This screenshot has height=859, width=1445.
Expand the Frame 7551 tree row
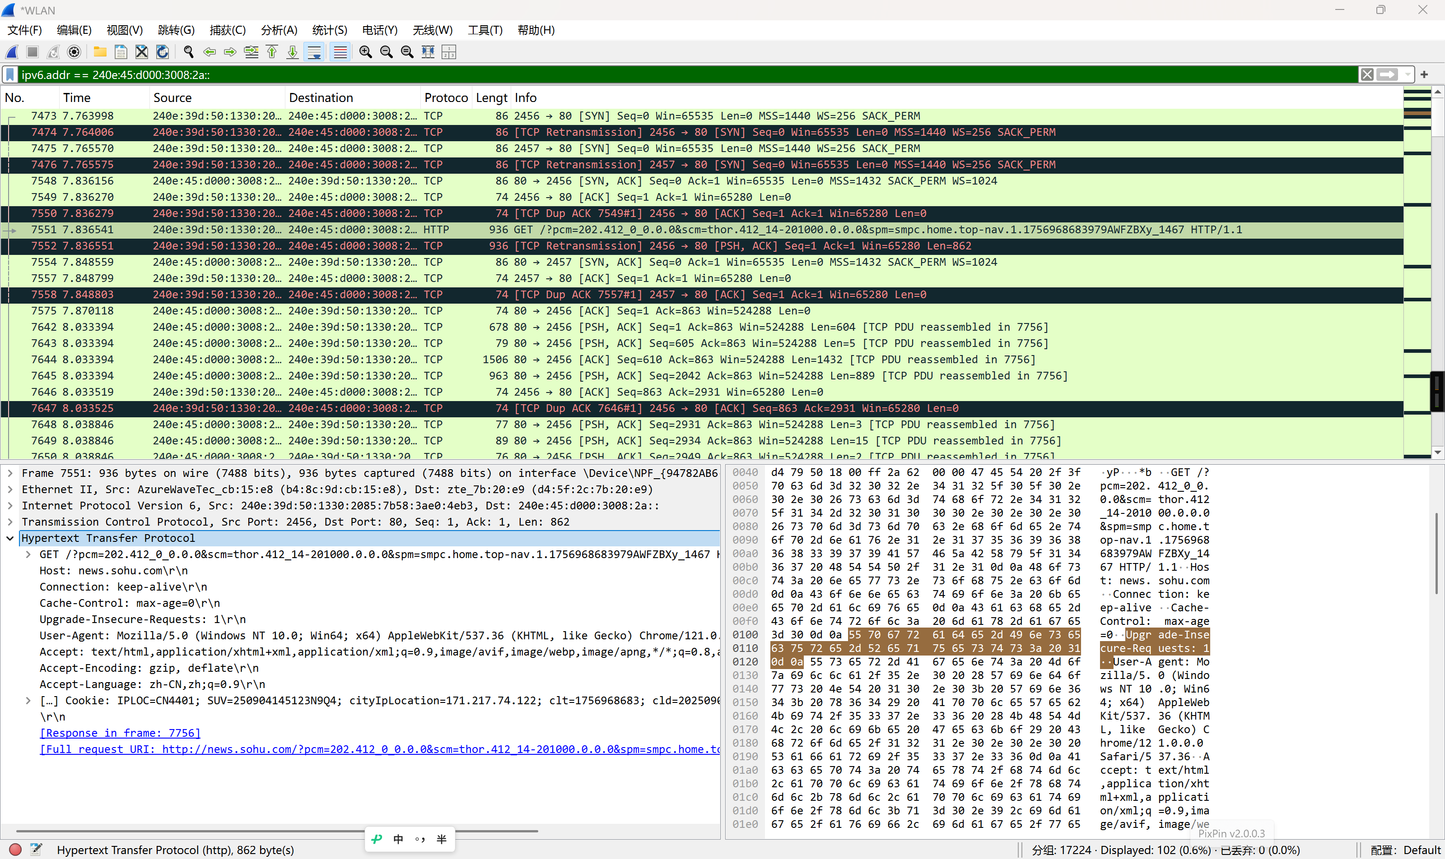click(10, 474)
